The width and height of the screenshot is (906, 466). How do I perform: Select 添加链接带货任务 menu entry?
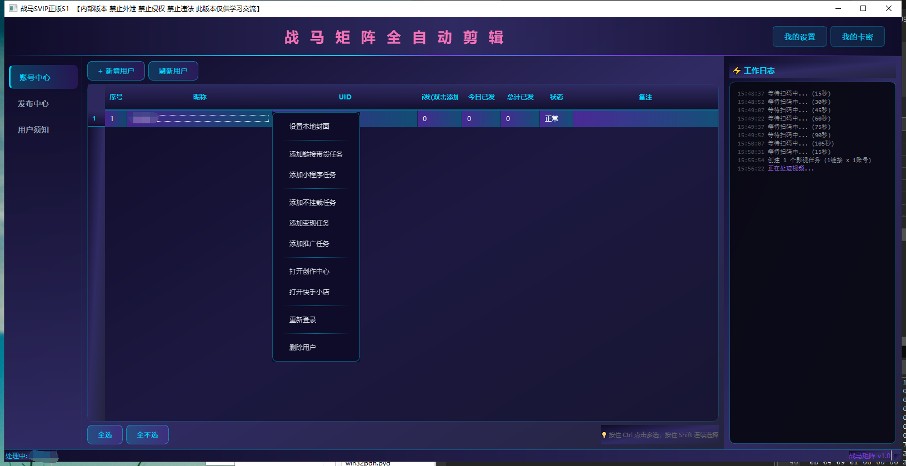(x=316, y=154)
